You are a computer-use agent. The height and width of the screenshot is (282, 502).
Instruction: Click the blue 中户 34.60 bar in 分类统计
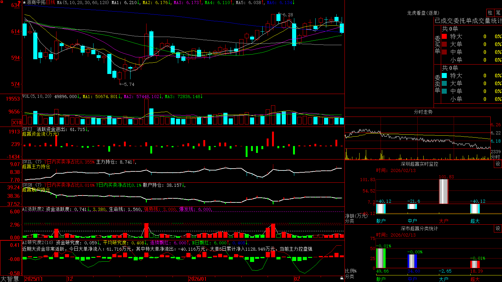pyautogui.click(x=412, y=261)
